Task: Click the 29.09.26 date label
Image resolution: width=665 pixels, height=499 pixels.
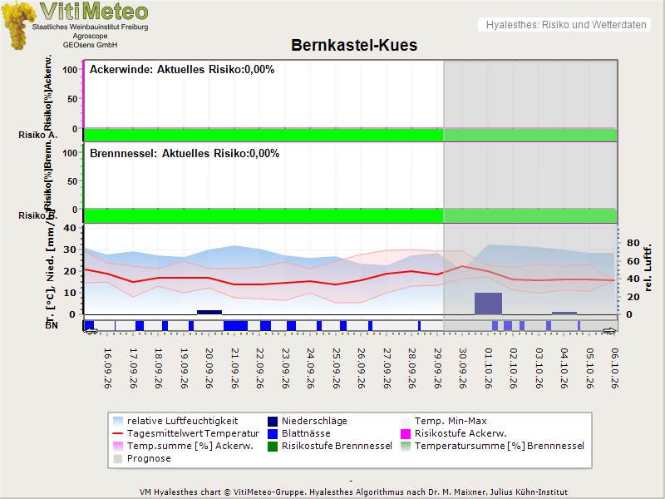Action: (437, 368)
